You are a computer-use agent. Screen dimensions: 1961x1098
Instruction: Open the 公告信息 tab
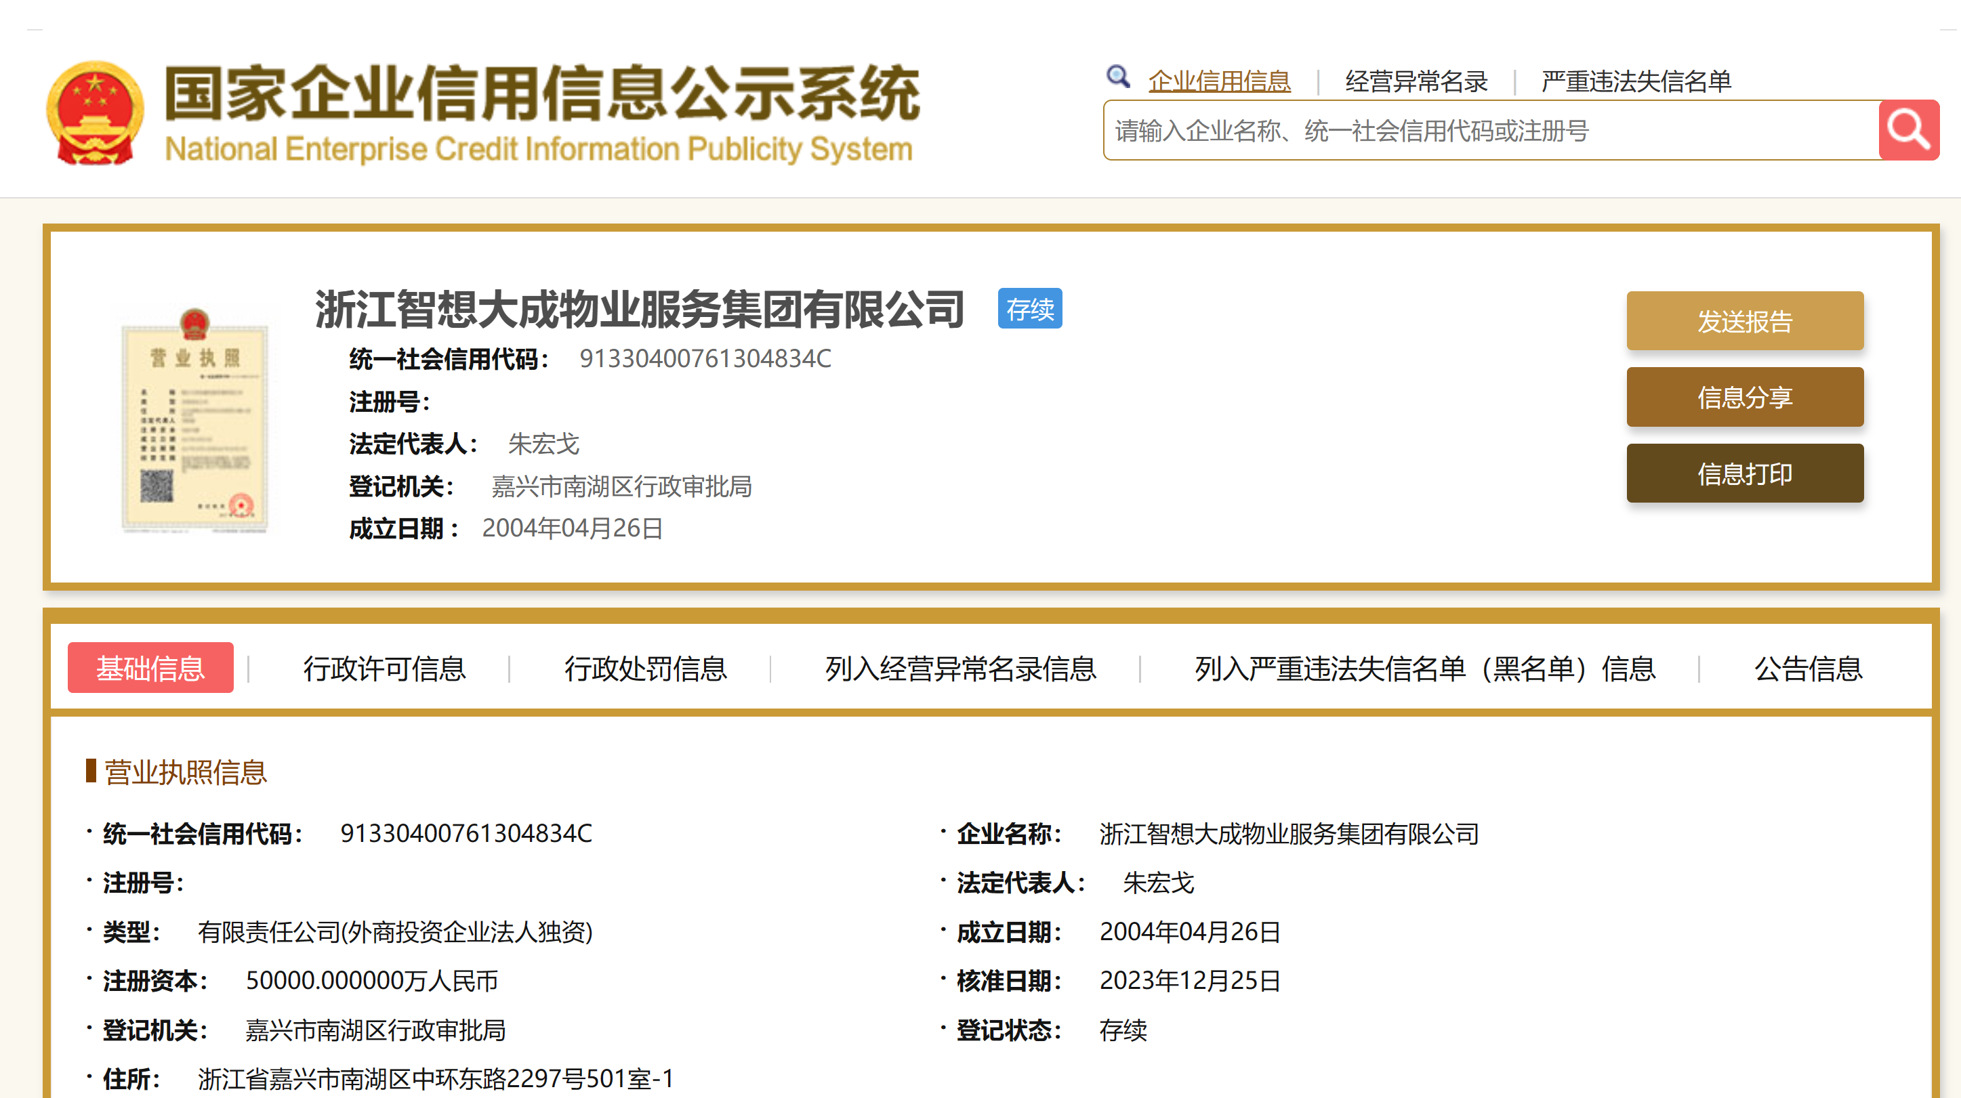pyautogui.click(x=1808, y=668)
